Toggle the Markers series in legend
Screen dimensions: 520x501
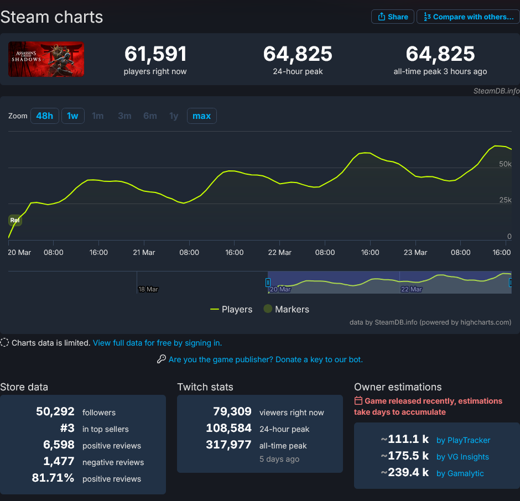pyautogui.click(x=286, y=309)
